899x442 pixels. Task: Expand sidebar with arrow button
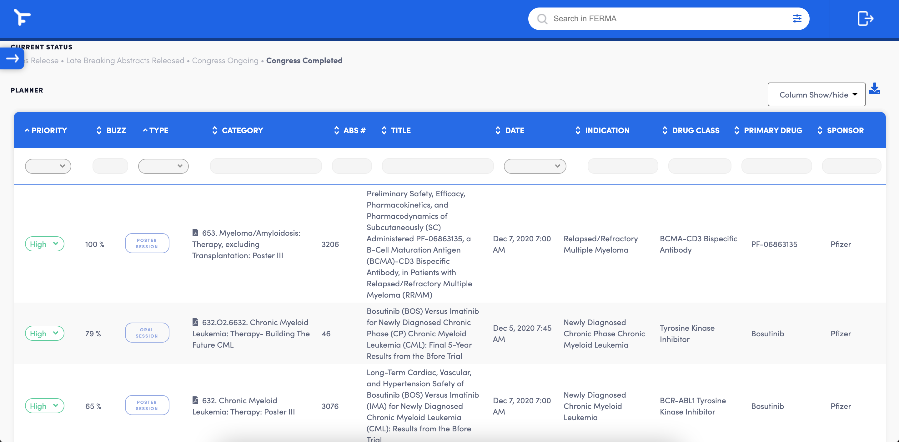(x=12, y=58)
